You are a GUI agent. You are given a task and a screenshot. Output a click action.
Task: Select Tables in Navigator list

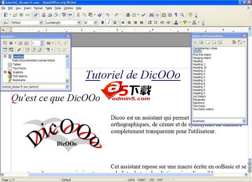(17, 64)
